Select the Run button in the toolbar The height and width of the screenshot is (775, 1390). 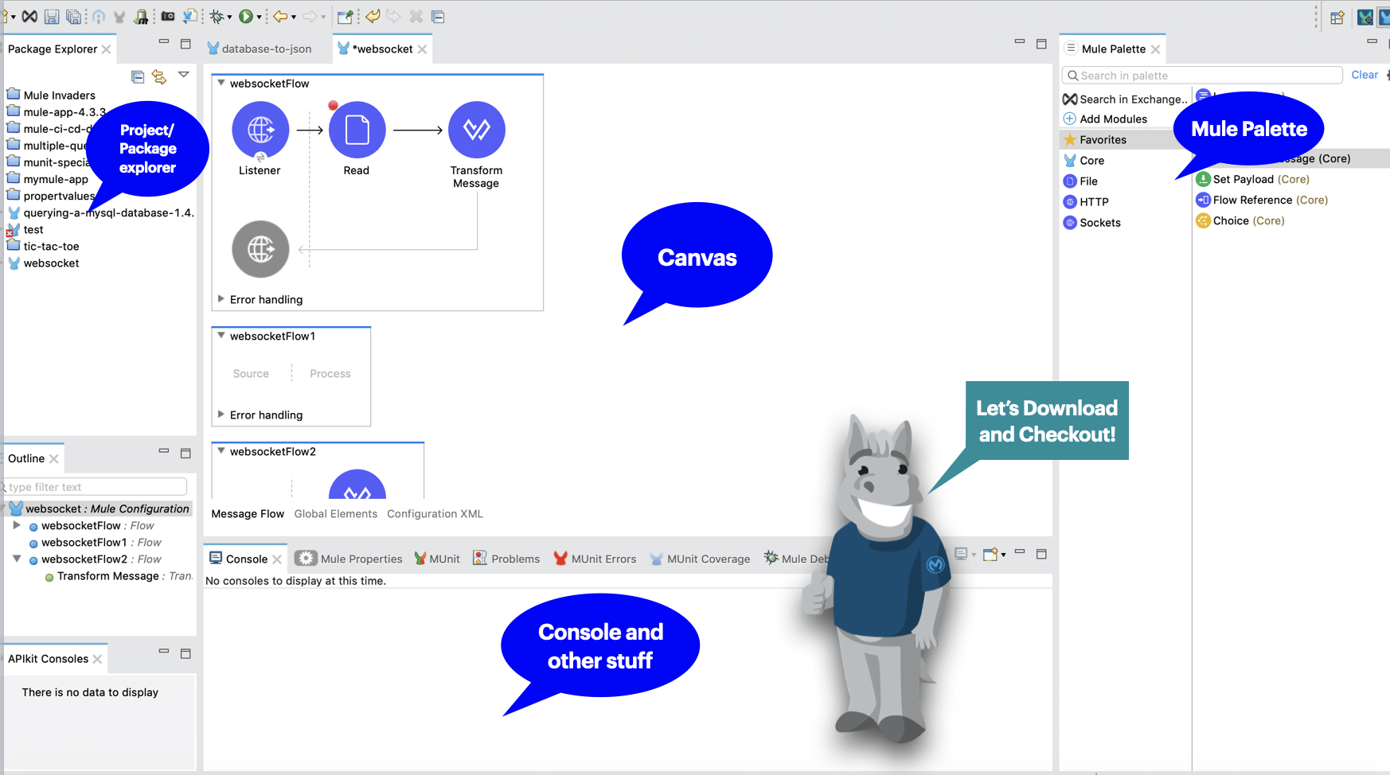245,16
